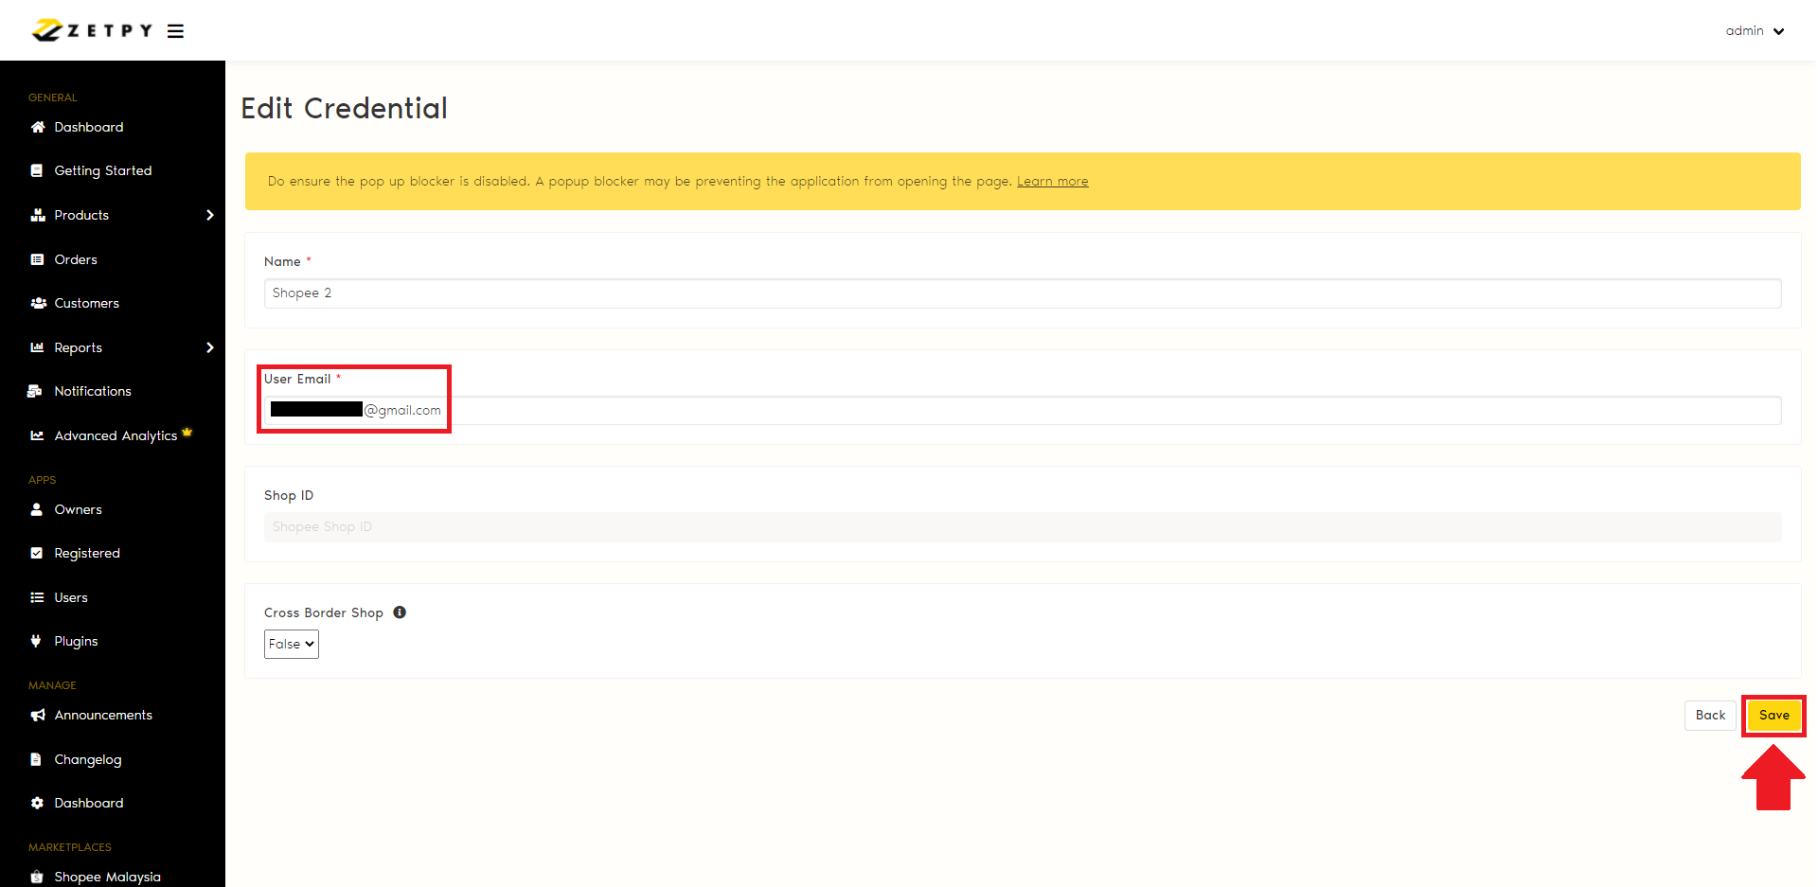Click the Cross Border Shop info icon
1818x887 pixels.
tap(400, 612)
